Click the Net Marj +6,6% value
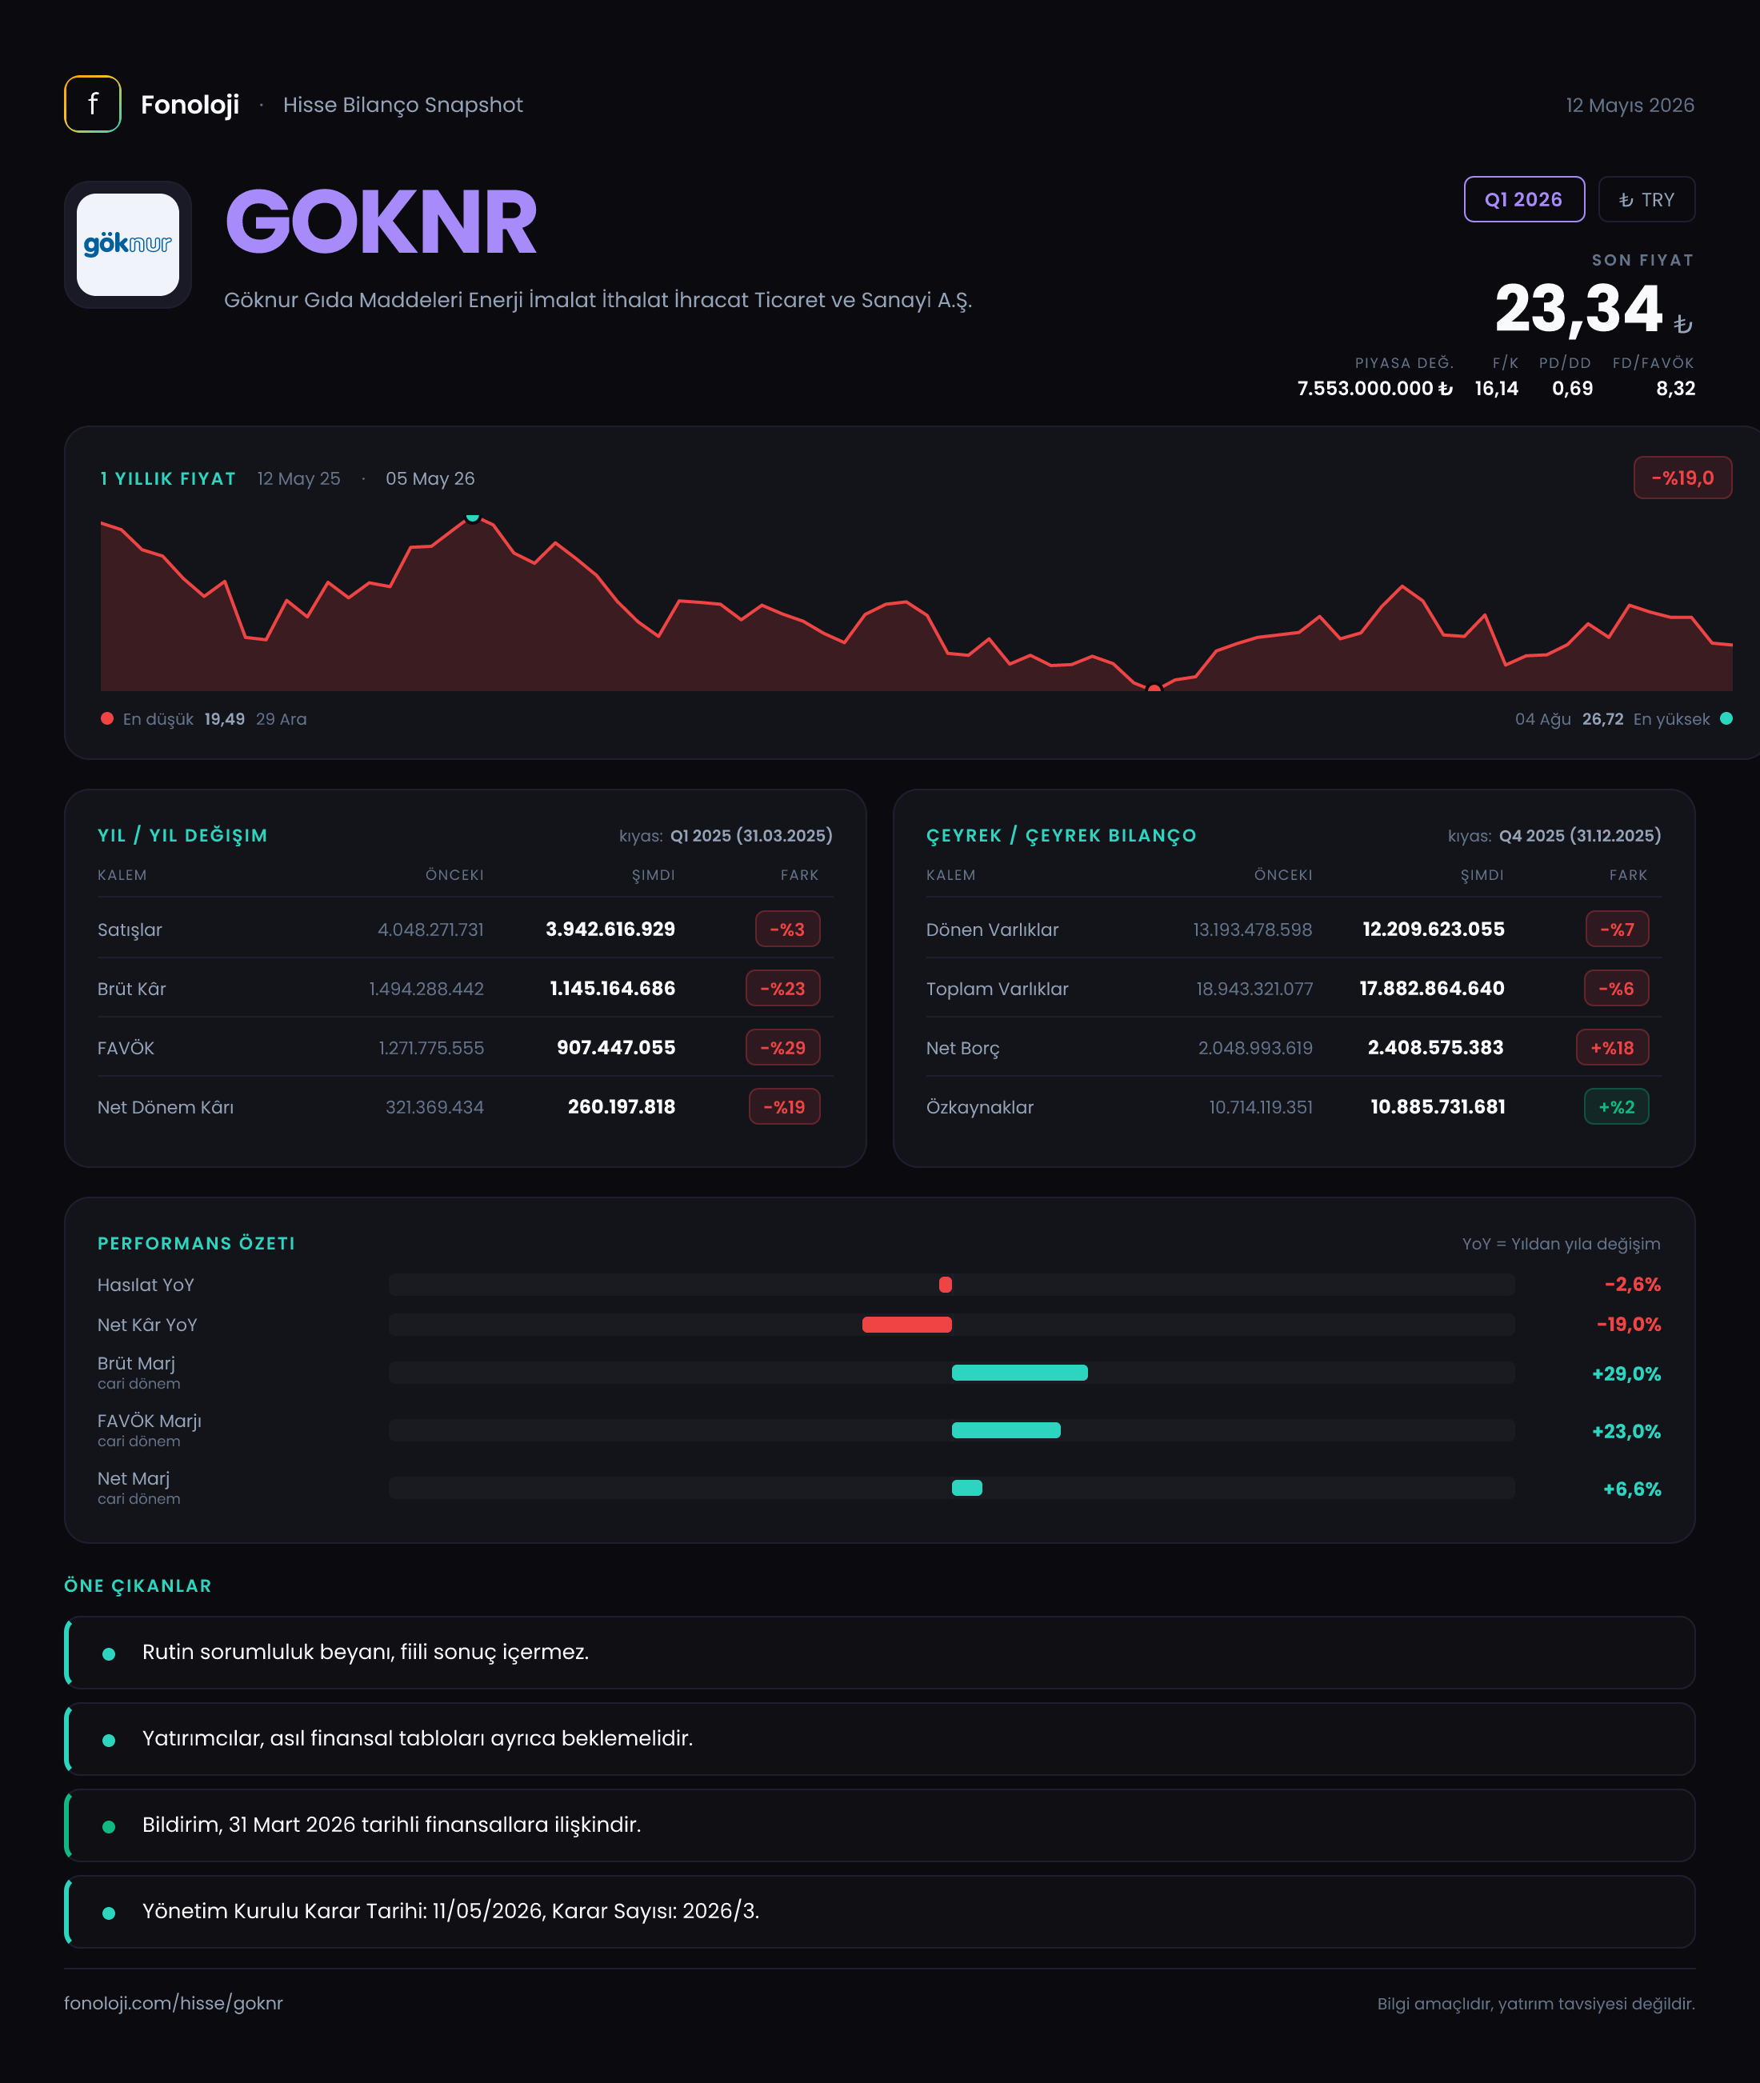1760x2083 pixels. (1632, 1489)
